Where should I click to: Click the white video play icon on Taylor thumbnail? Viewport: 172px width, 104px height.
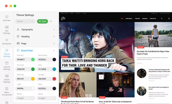click(101, 77)
